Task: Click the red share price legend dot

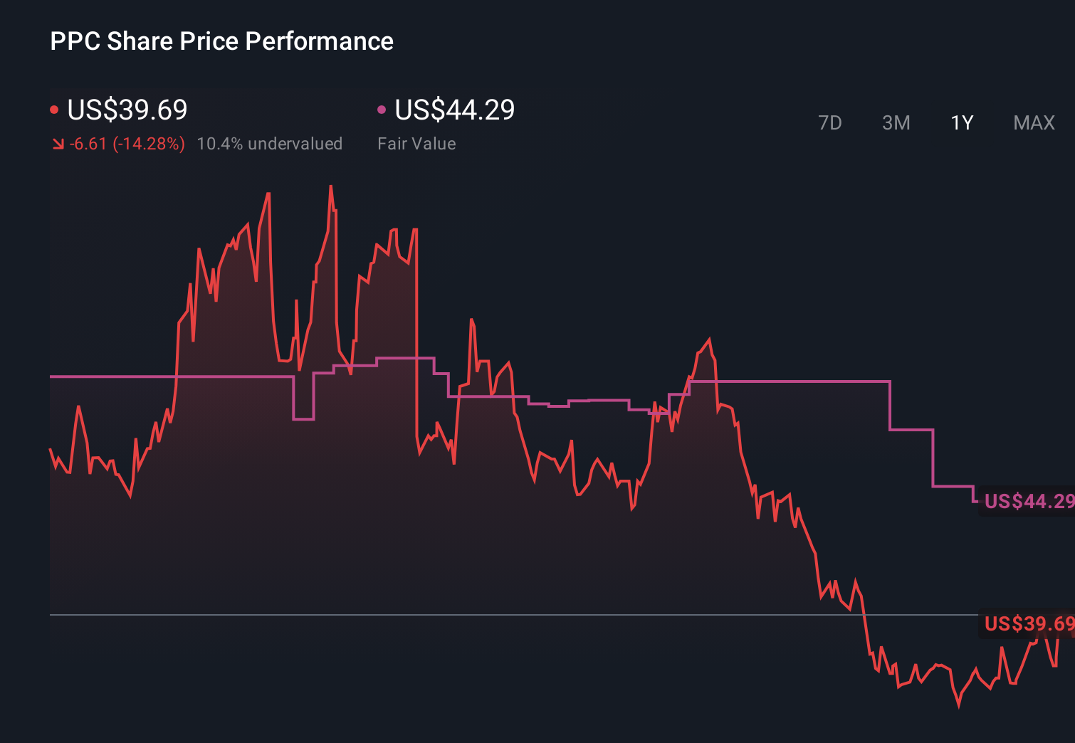Action: tap(54, 108)
